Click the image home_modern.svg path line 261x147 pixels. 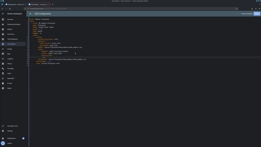60,47
